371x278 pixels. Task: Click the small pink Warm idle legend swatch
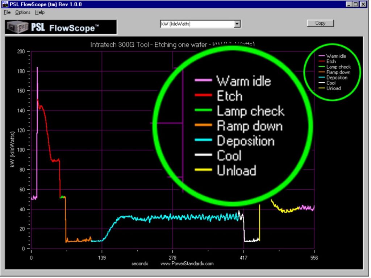pyautogui.click(x=322, y=56)
